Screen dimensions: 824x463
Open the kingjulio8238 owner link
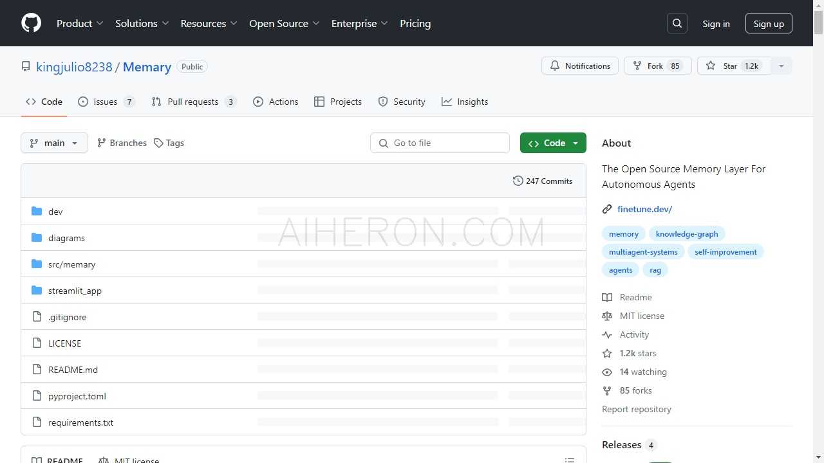point(74,67)
